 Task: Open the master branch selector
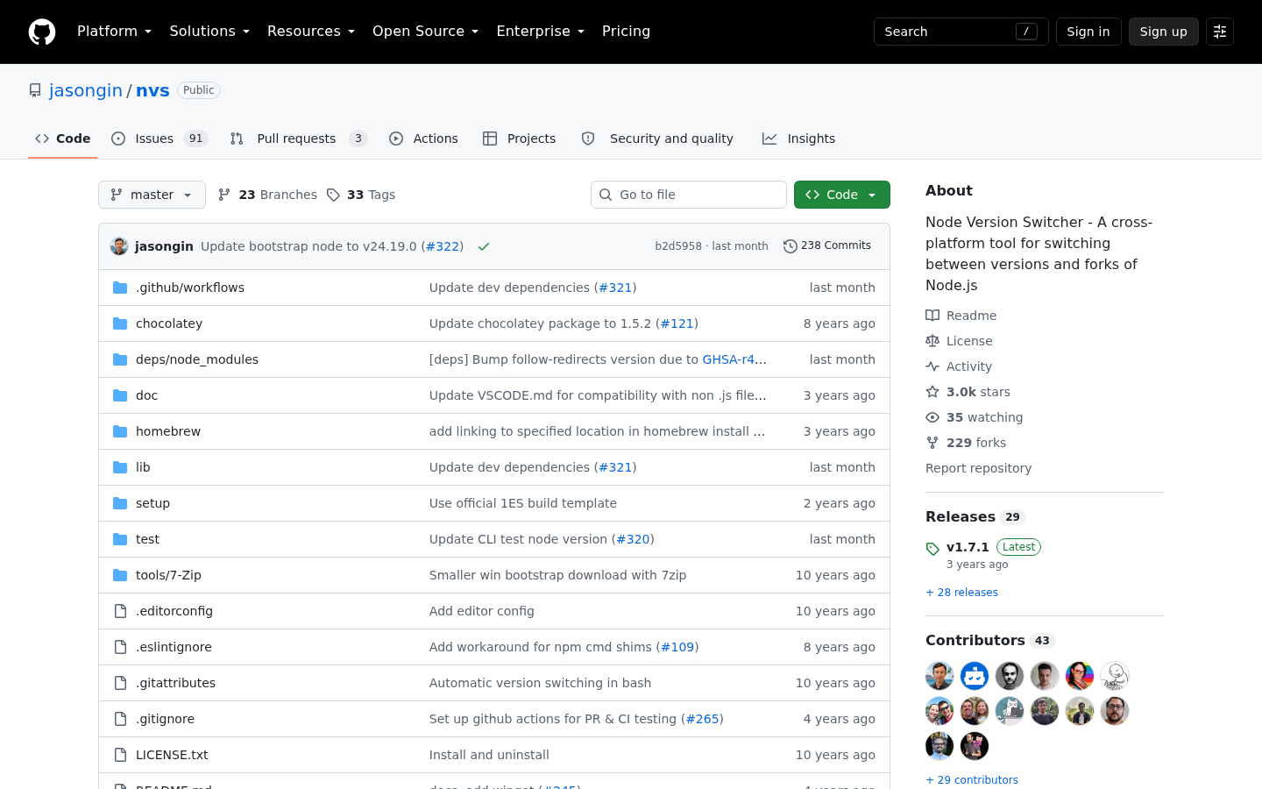[x=152, y=195]
